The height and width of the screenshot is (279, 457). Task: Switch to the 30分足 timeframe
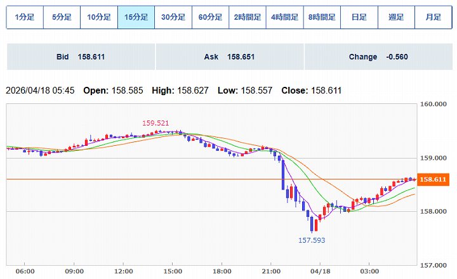(x=173, y=17)
